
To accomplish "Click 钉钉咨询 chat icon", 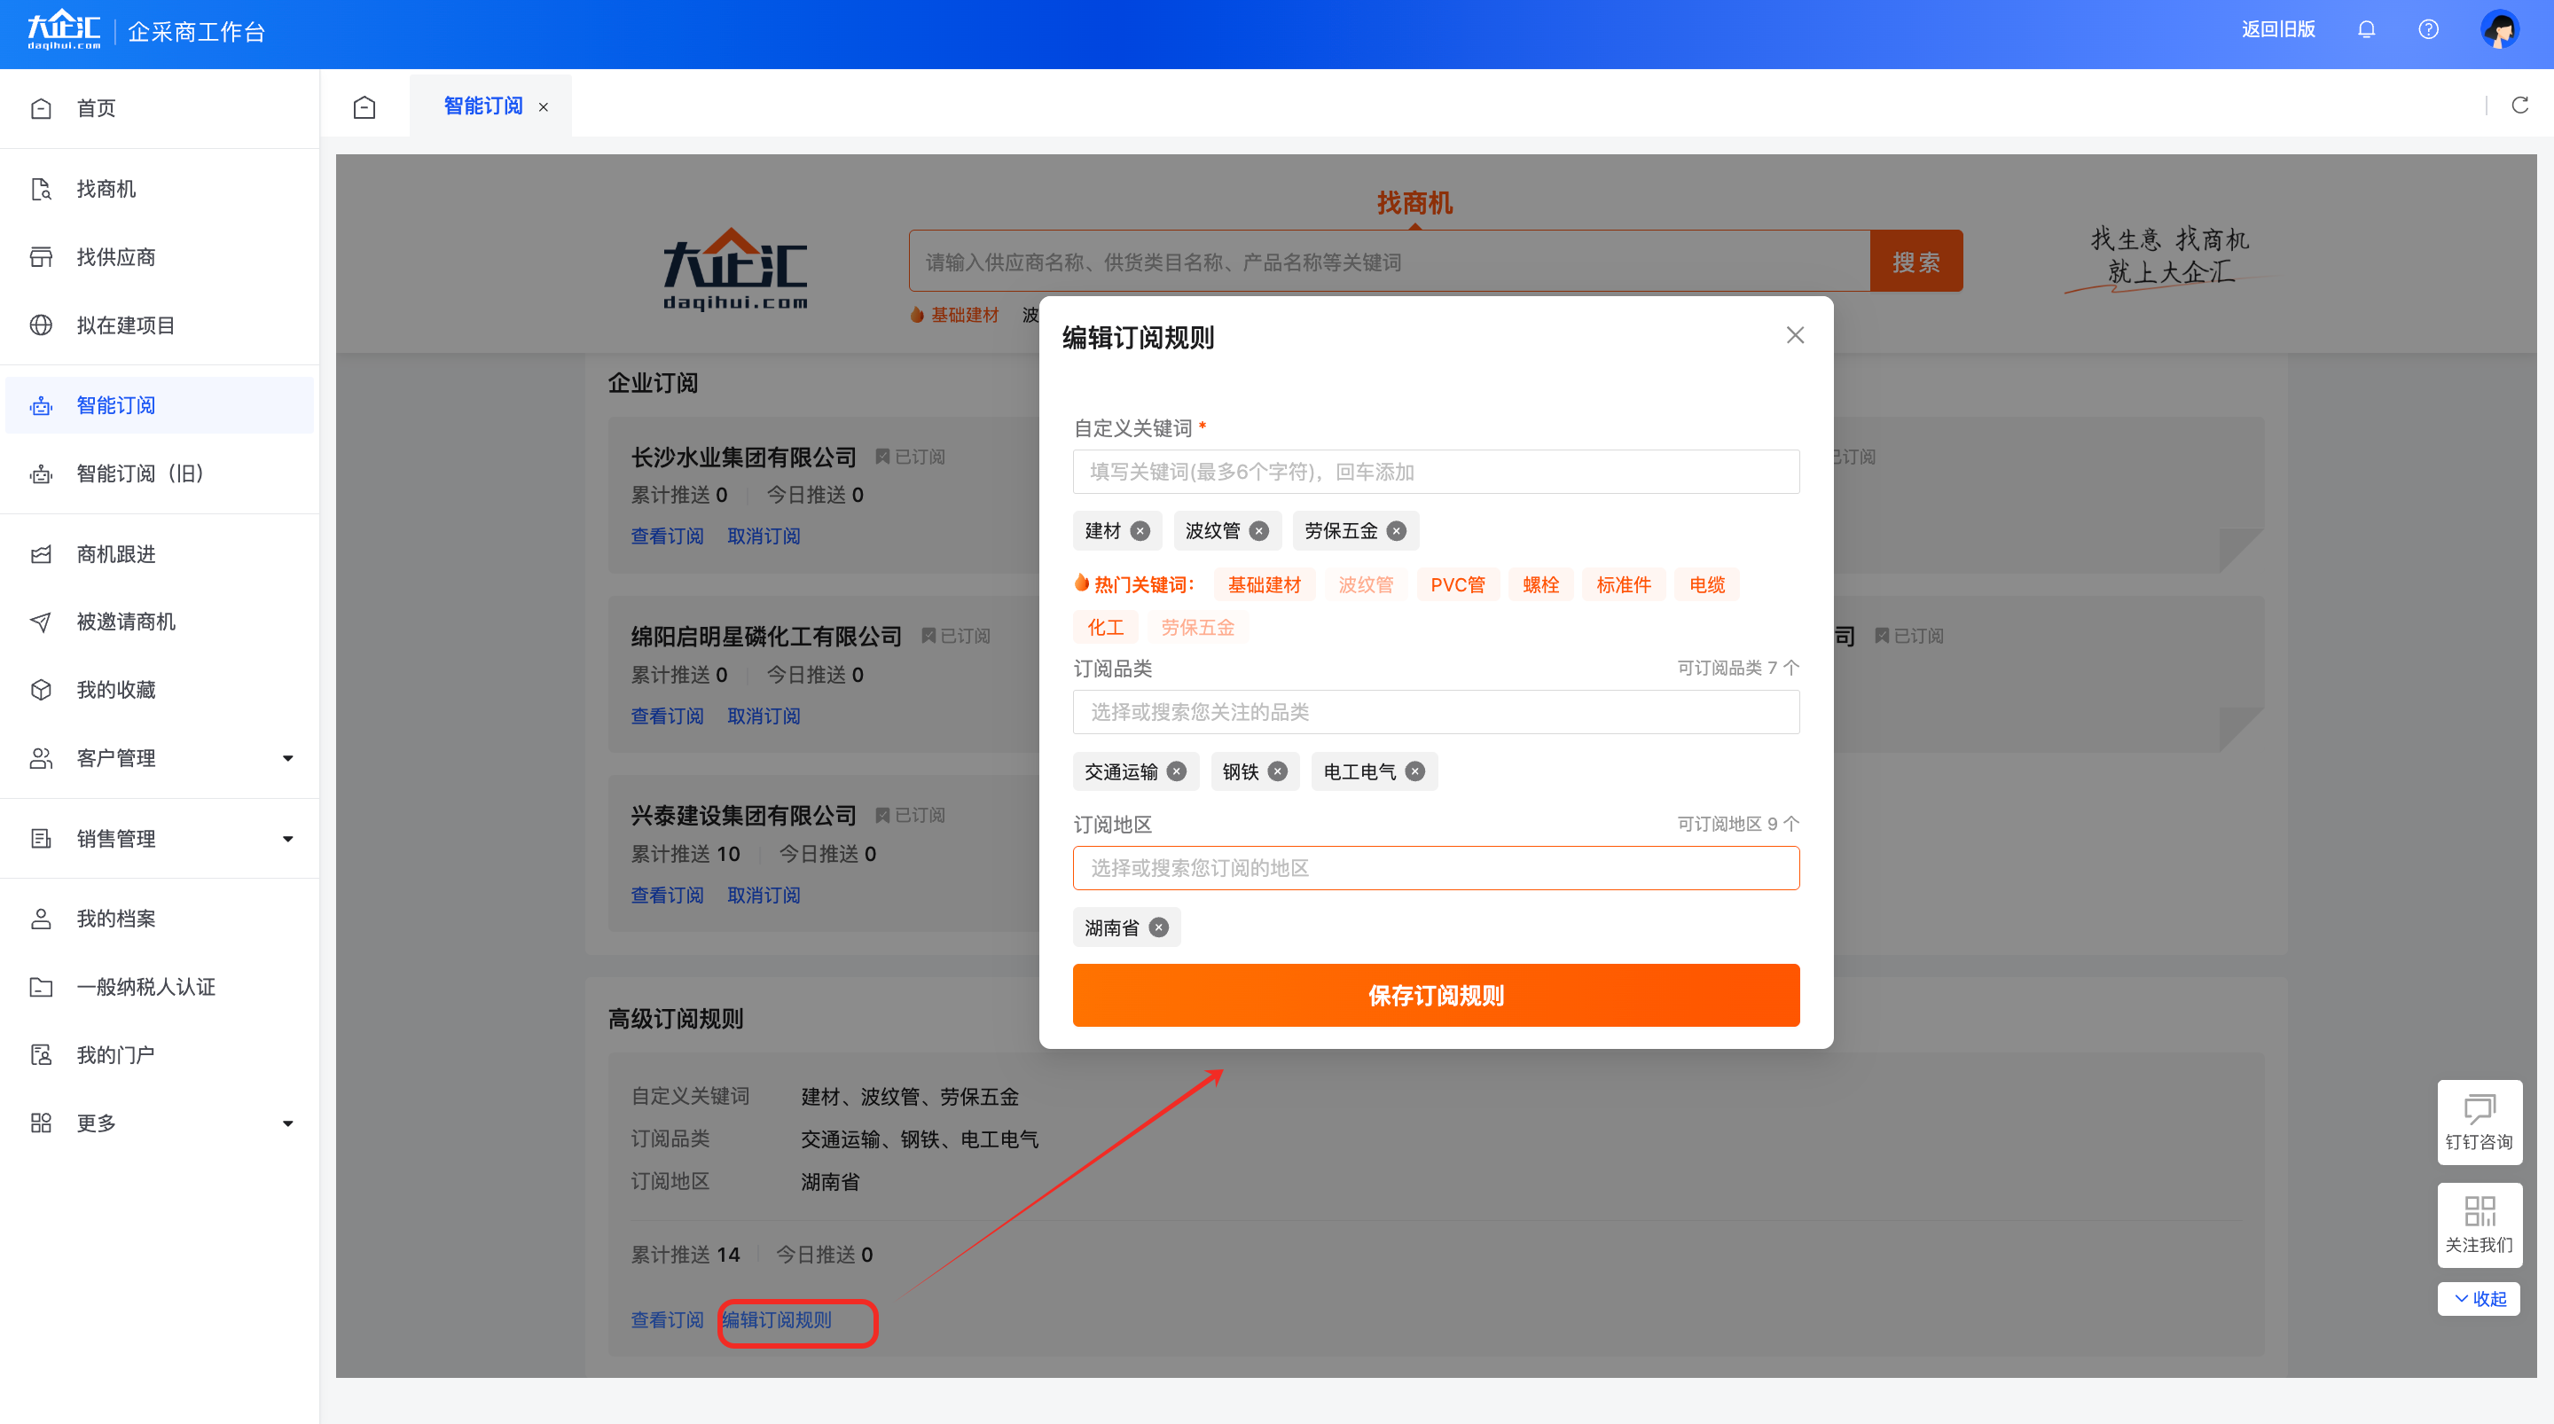I will [x=2479, y=1122].
